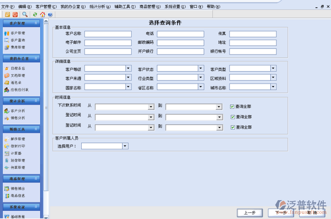The width and height of the screenshot is (331, 219).
Task: Open 下次联系时间 从 date dropdown
Action: [151, 107]
